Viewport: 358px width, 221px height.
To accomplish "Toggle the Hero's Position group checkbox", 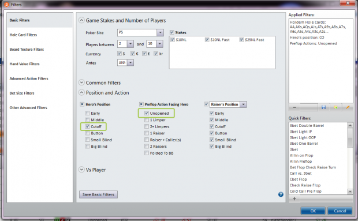I will click(82, 104).
